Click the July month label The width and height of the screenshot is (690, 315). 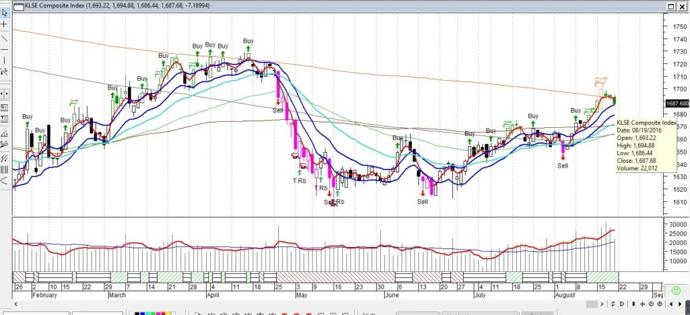click(480, 295)
